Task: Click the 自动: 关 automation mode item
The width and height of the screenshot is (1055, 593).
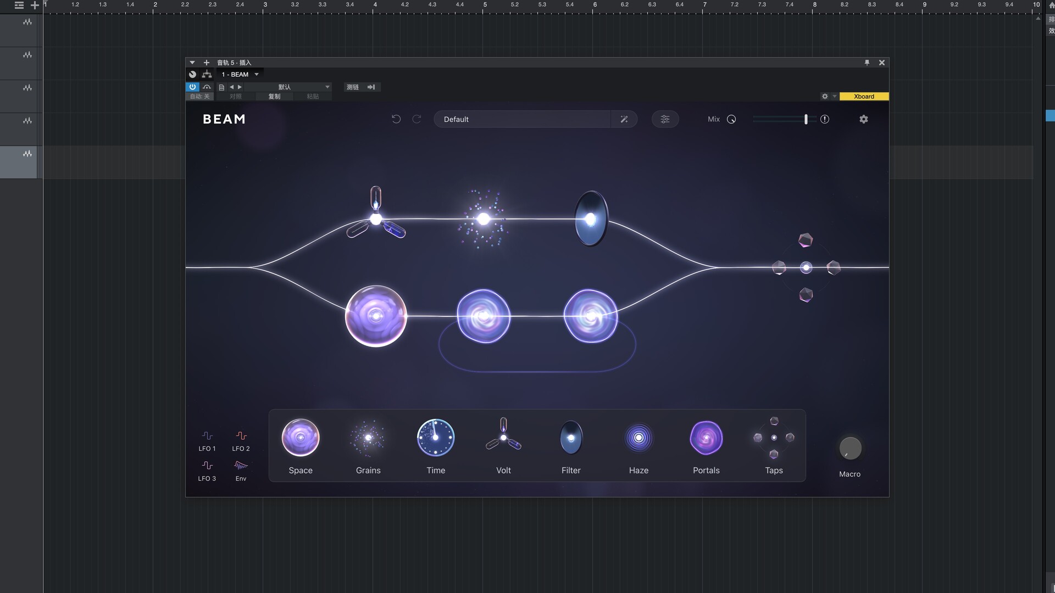Action: pos(199,97)
